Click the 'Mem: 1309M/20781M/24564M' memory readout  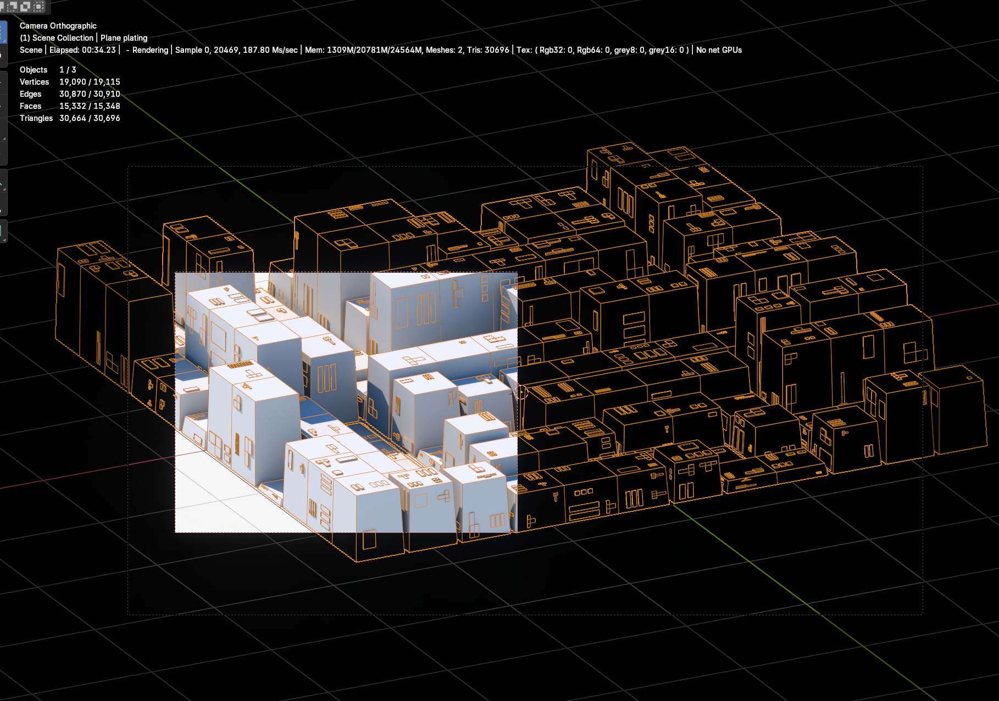(363, 50)
